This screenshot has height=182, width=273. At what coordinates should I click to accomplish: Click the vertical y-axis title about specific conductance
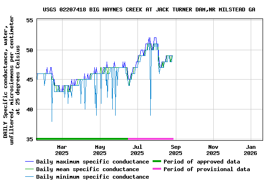tap(11, 80)
